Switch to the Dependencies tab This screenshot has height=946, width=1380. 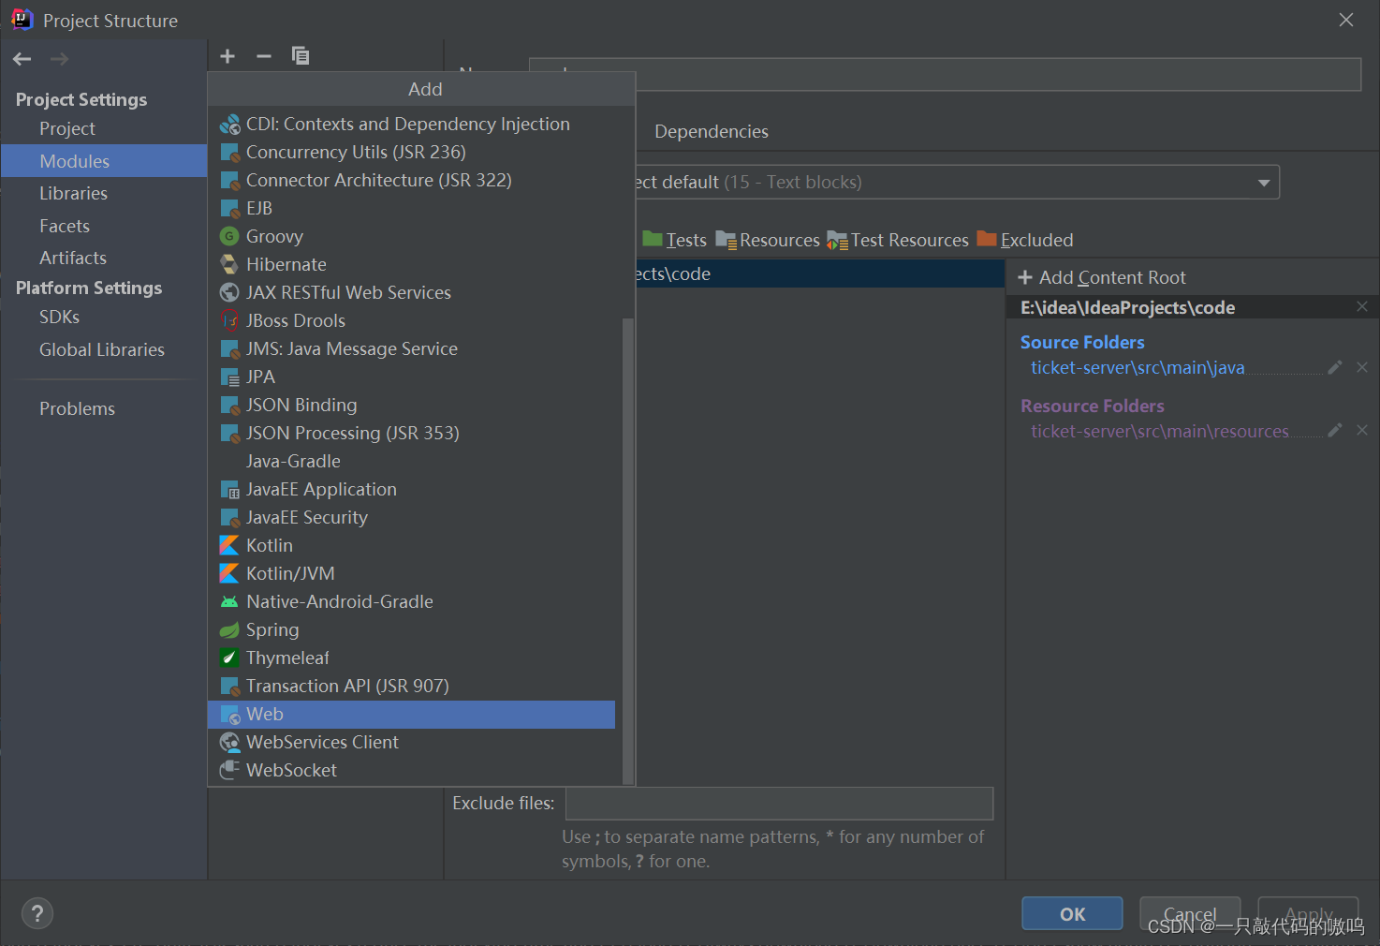(712, 131)
